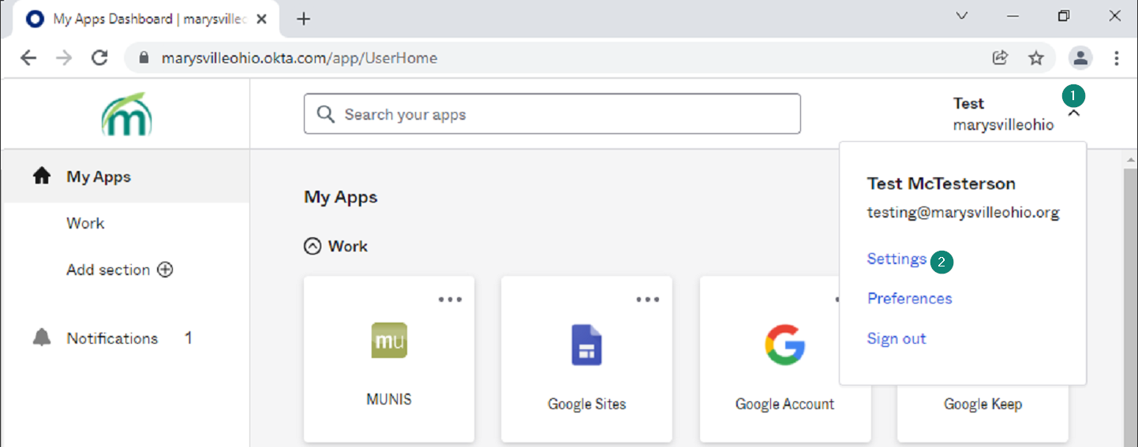
Task: Click the Add section plus icon
Action: point(165,270)
